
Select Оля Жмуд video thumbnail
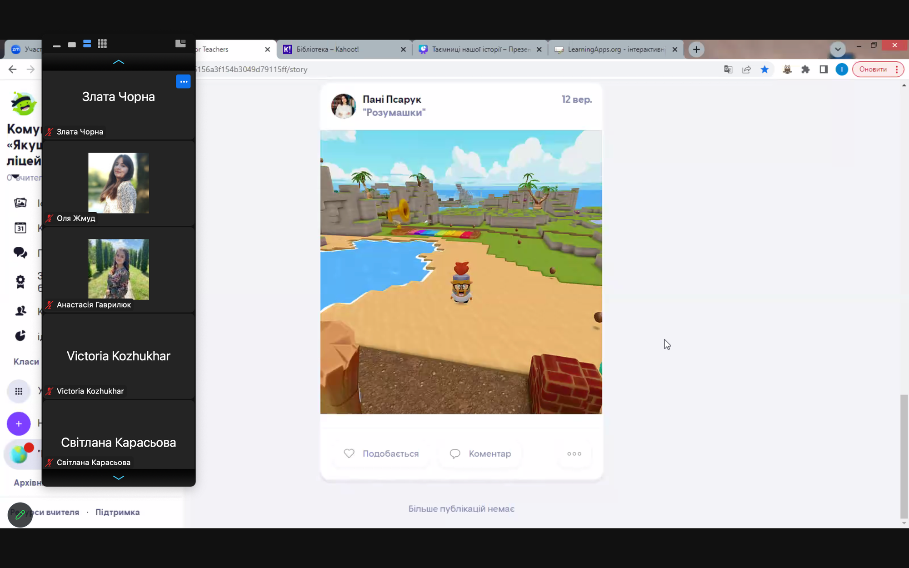119,183
